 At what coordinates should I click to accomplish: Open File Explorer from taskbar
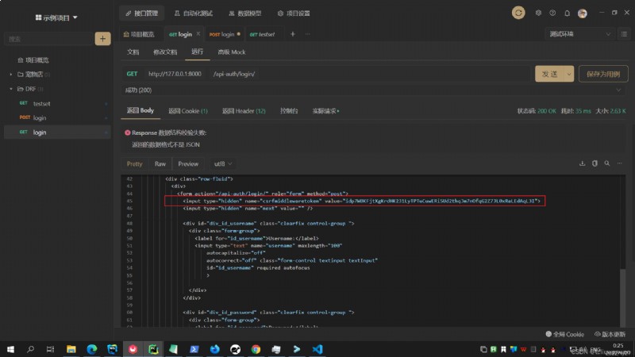pos(71,349)
